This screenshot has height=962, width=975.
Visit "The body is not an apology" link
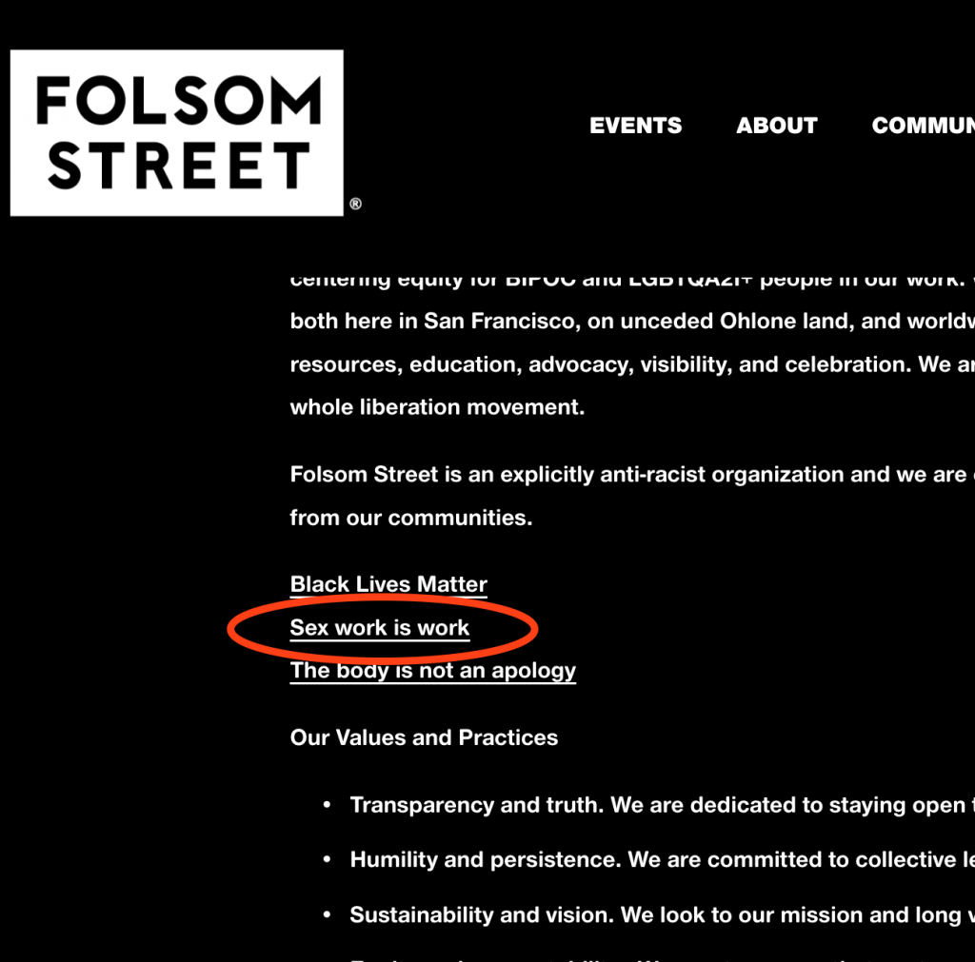click(433, 671)
